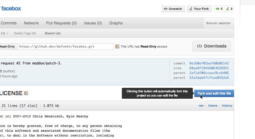Toggle the Unwatch button for this repository
The image size is (255, 139).
click(173, 9)
